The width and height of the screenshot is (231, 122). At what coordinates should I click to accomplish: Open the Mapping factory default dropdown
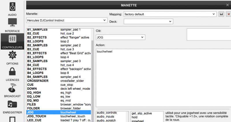pos(170,14)
